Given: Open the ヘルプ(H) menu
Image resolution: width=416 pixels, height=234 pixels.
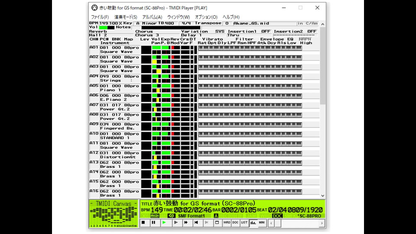Looking at the screenshot, I should click(x=231, y=17).
